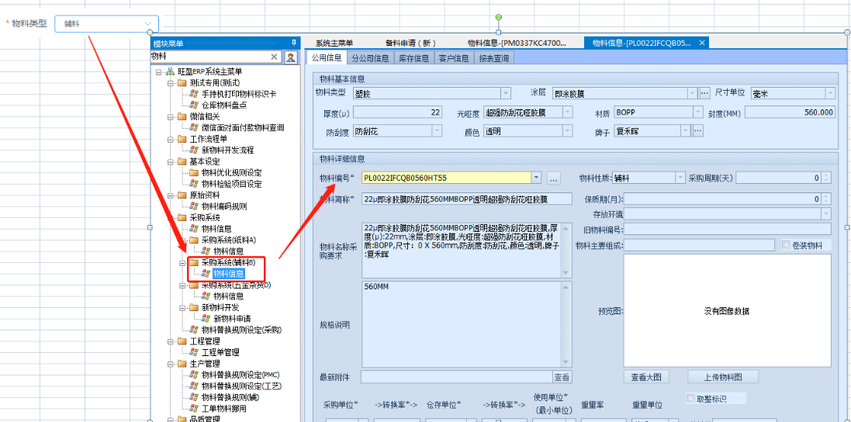The width and height of the screenshot is (851, 422).
Task: Click the folder icon of 物料优化规则设定
Action: 194,172
